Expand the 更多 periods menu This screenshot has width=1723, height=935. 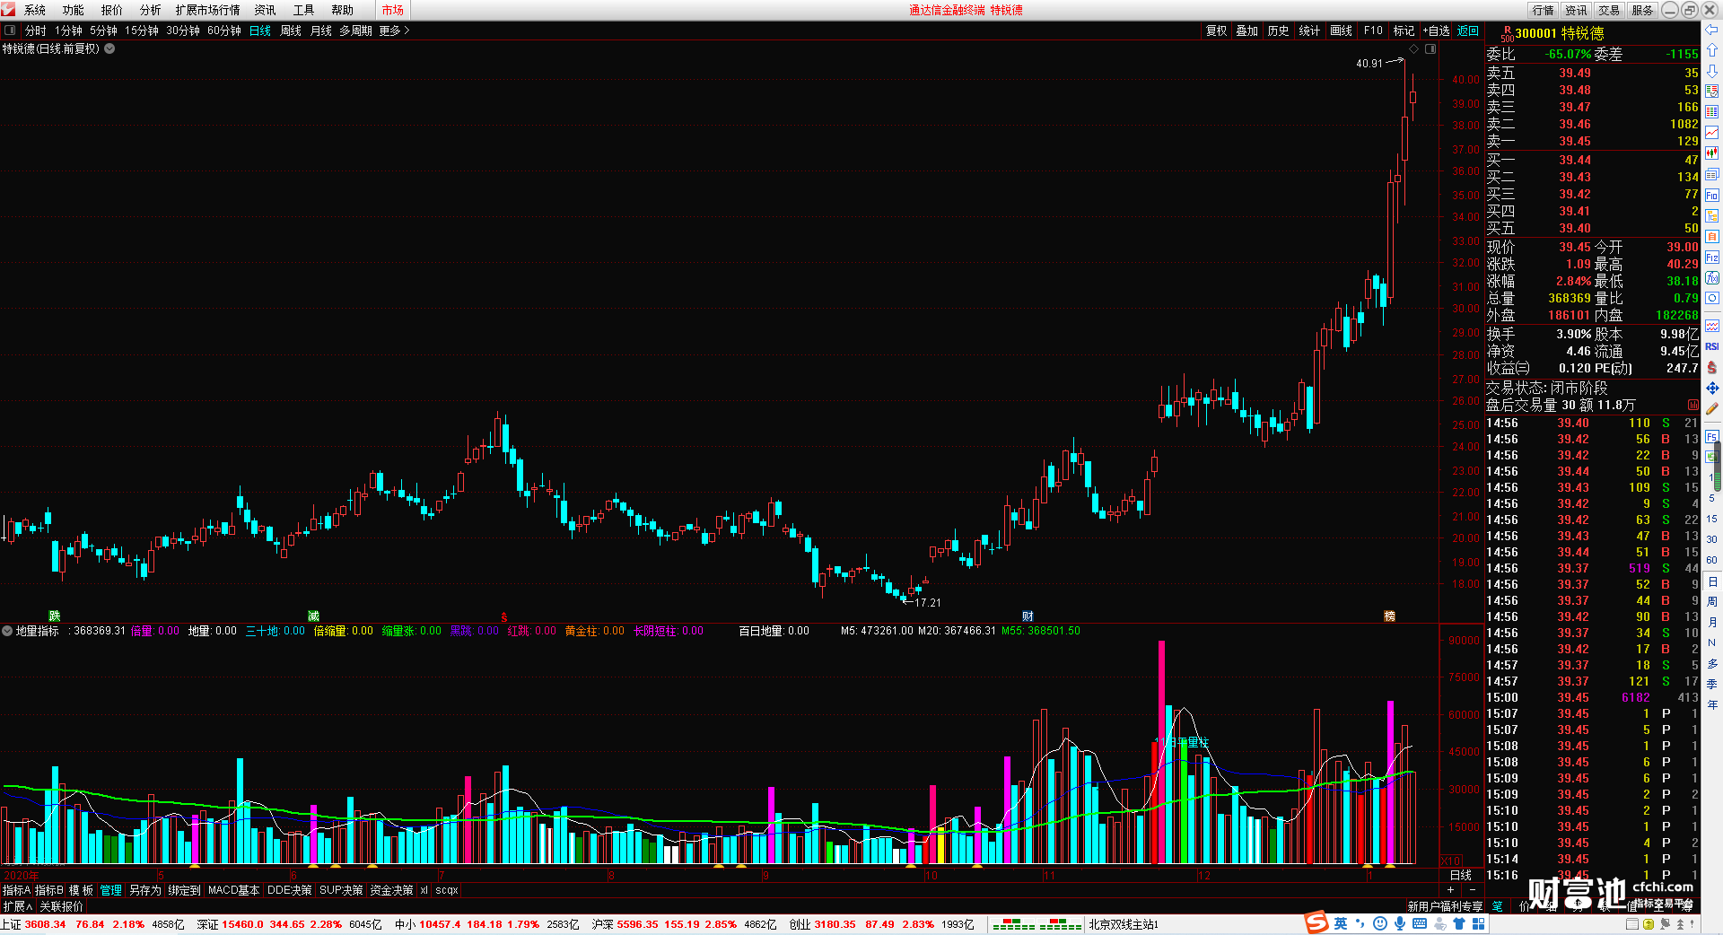coord(394,31)
